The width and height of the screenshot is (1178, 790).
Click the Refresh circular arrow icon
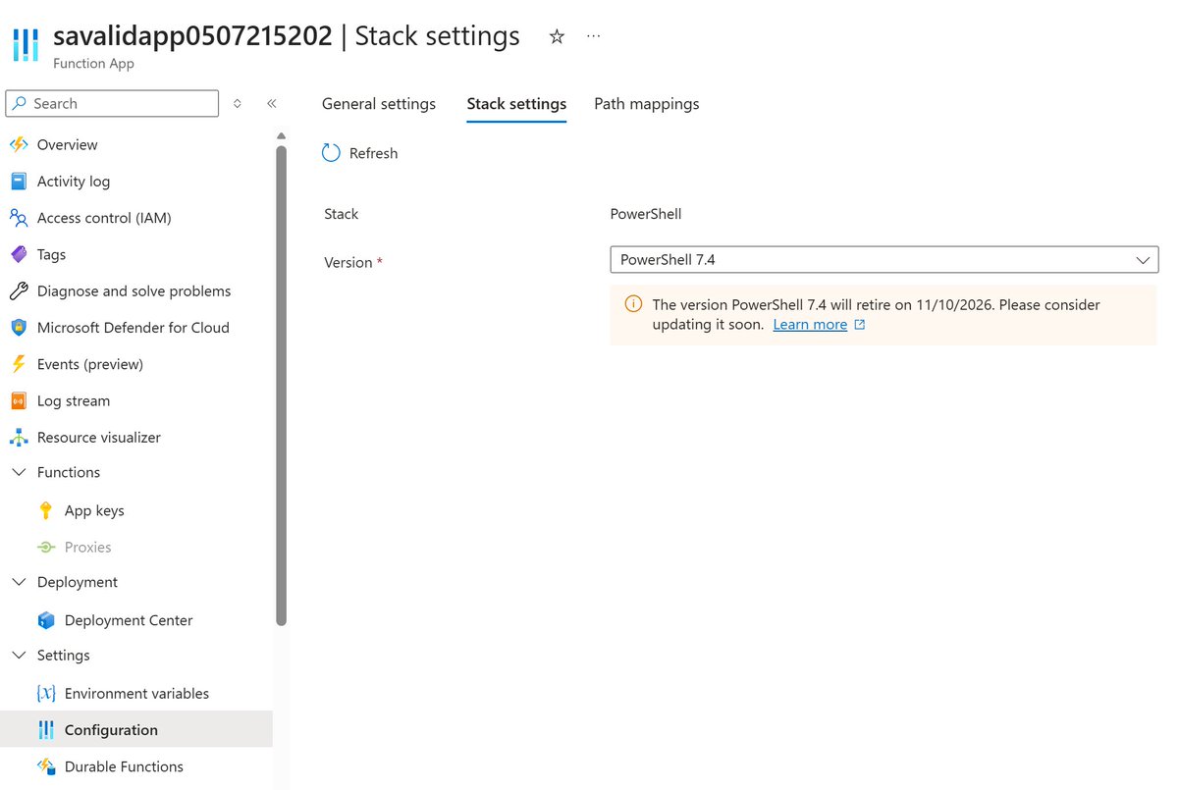[x=332, y=153]
